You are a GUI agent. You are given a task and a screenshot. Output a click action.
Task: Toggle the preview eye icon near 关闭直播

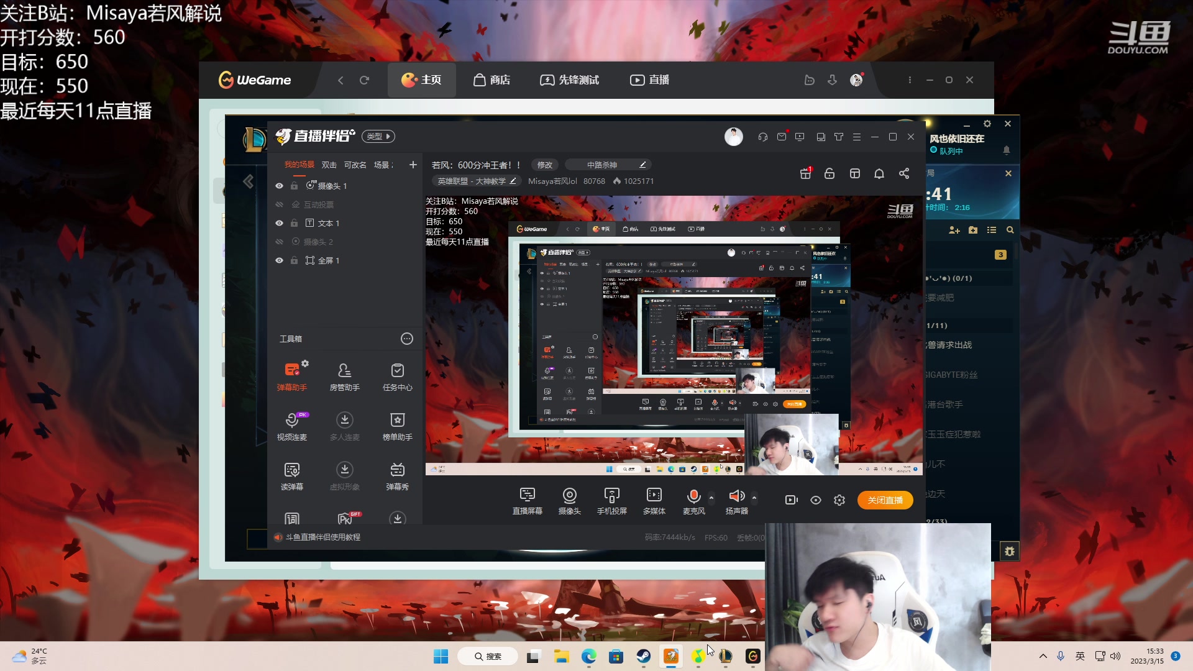click(815, 500)
